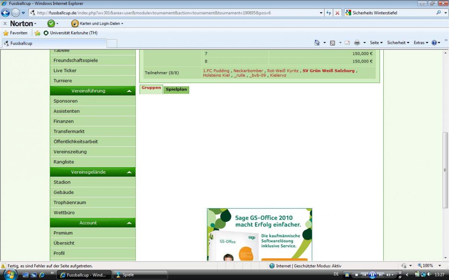Click the browser Back arrow button
Viewport: 449px width, 280px height.
point(5,13)
